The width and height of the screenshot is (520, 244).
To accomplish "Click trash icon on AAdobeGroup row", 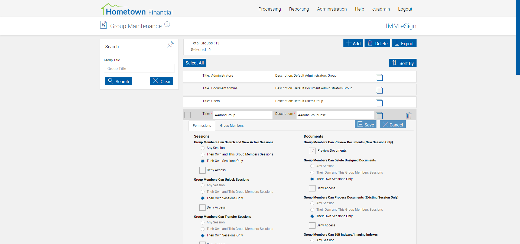I will (x=409, y=116).
